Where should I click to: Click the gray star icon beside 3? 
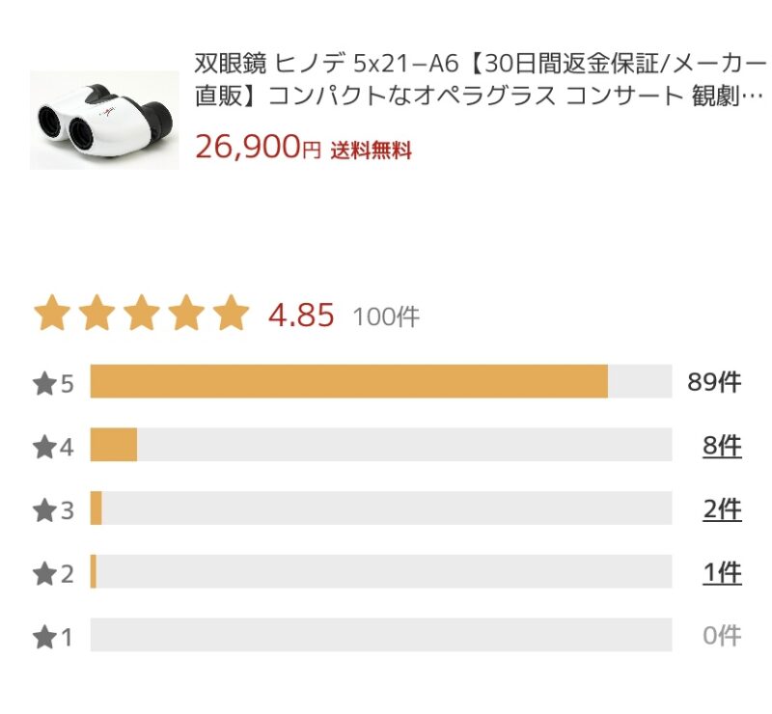(44, 510)
